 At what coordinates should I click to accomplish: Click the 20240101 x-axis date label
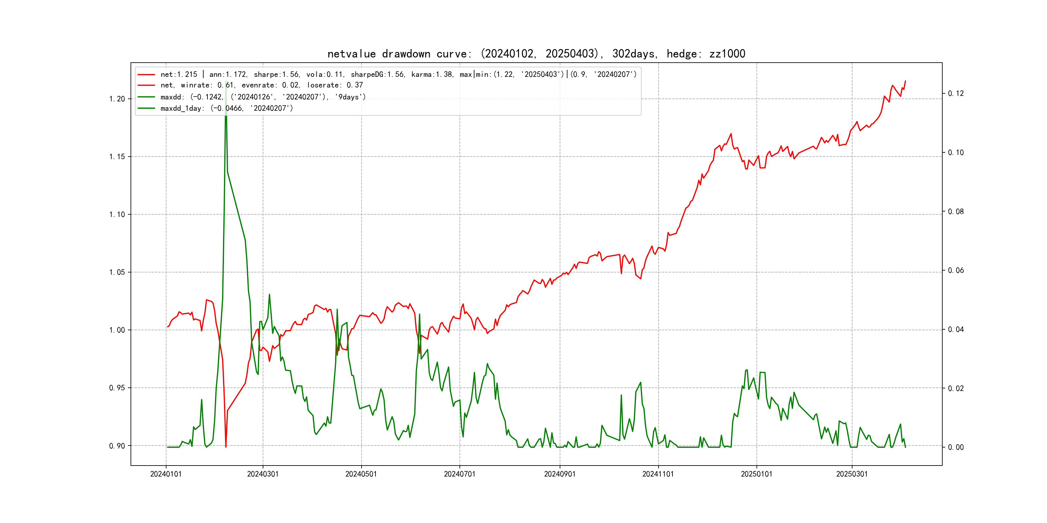coord(166,474)
